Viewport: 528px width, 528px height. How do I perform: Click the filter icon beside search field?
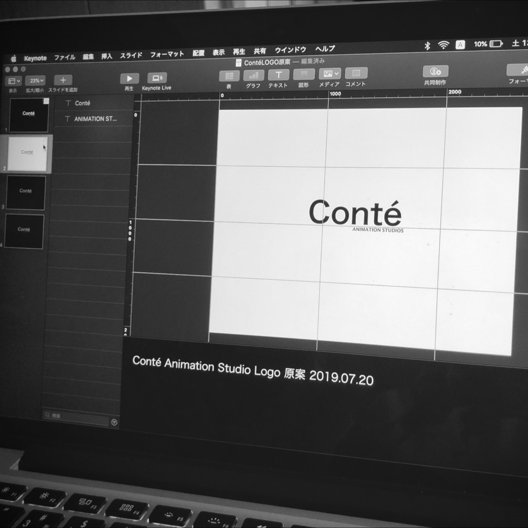114,422
